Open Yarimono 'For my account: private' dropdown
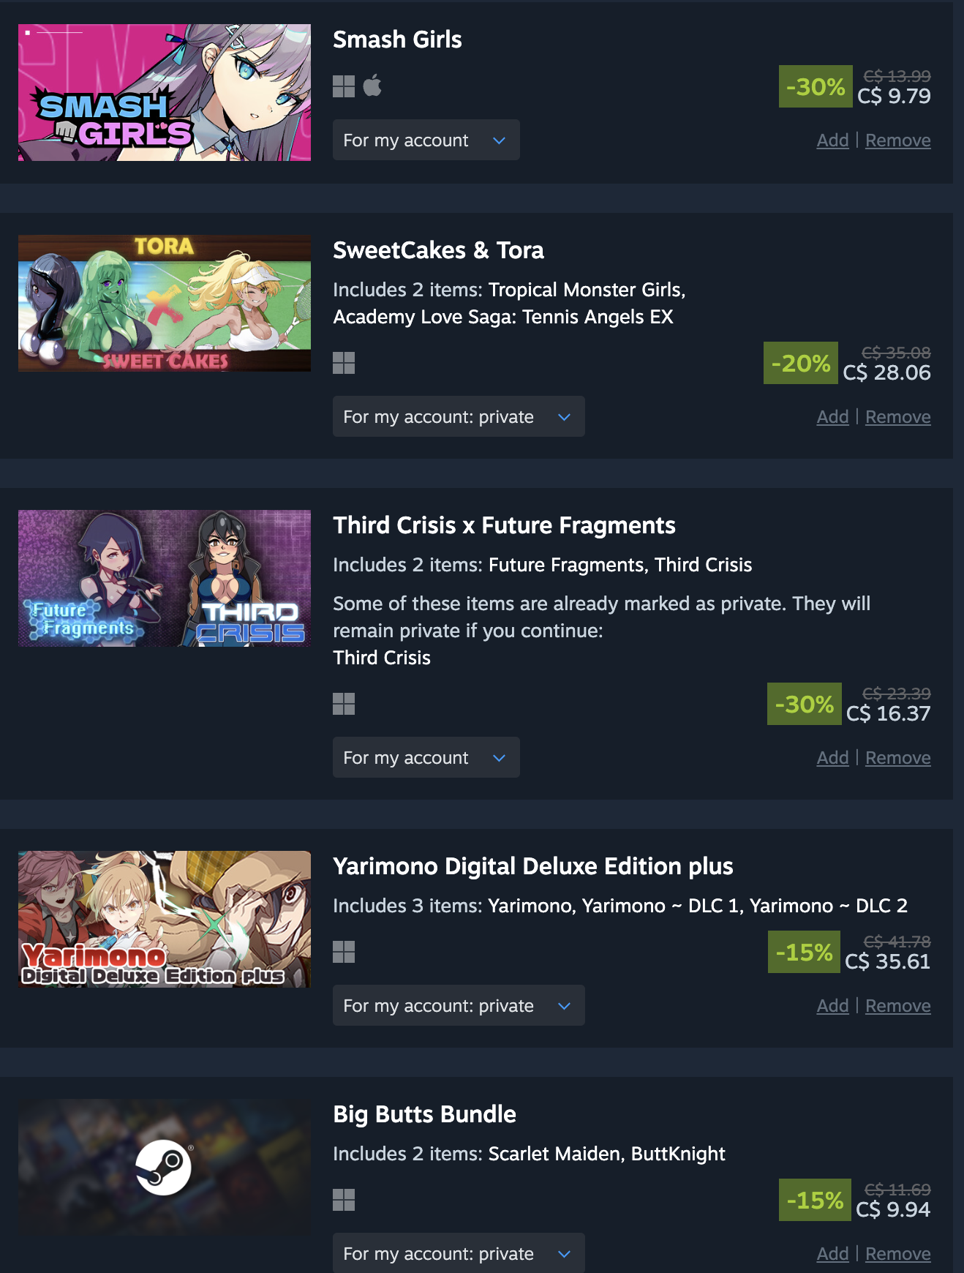Screen dimensions: 964x1273 (x=459, y=1005)
